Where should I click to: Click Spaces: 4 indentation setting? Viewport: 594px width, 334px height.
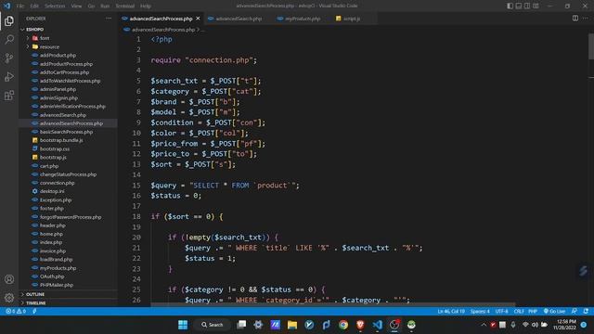point(480,312)
